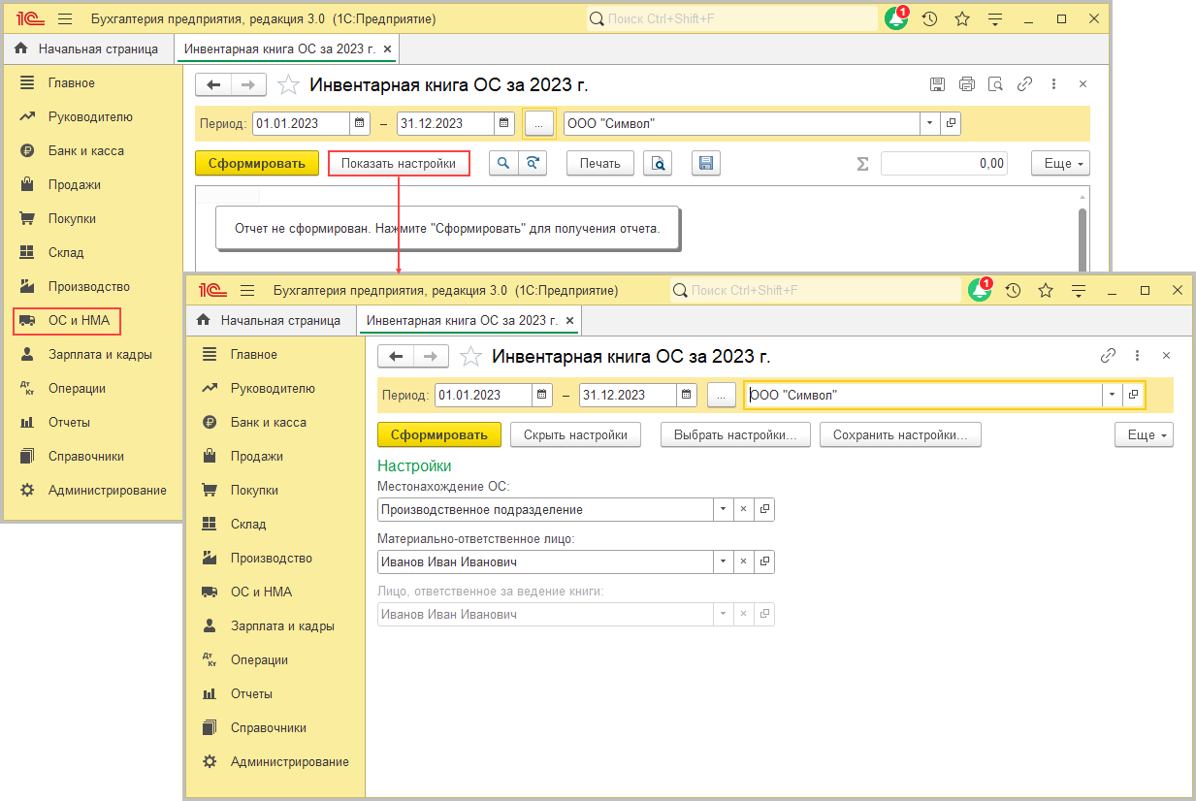This screenshot has height=801, width=1196.
Task: Click hamburger main menu in front window
Action: (247, 290)
